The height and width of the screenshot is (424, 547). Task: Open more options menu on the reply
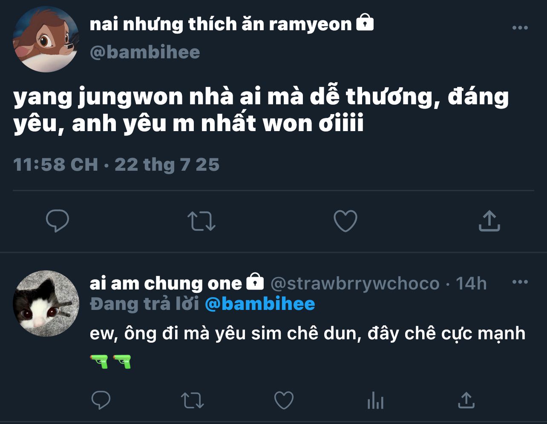(x=520, y=282)
